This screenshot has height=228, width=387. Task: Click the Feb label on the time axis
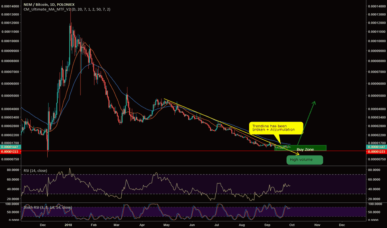pos(93,225)
